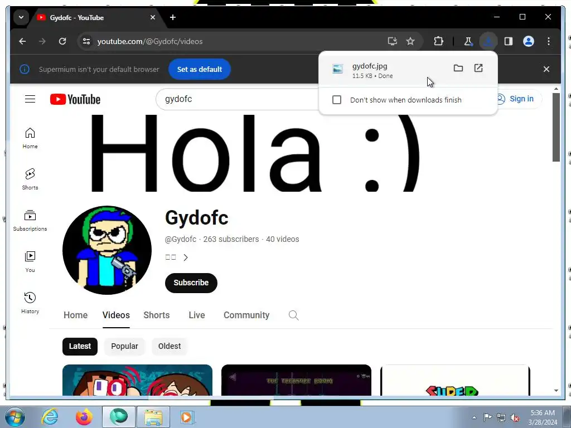The width and height of the screenshot is (571, 428).
Task: Open the Chrome Labs flask icon
Action: coord(468,41)
